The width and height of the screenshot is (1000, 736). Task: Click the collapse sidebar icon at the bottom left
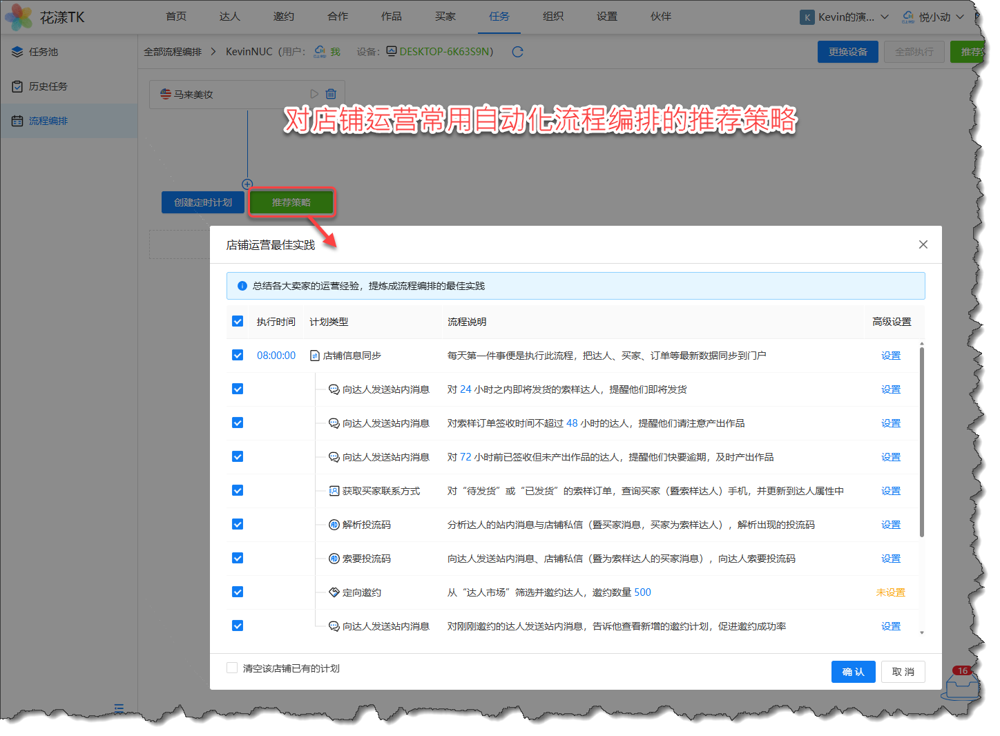click(x=119, y=708)
